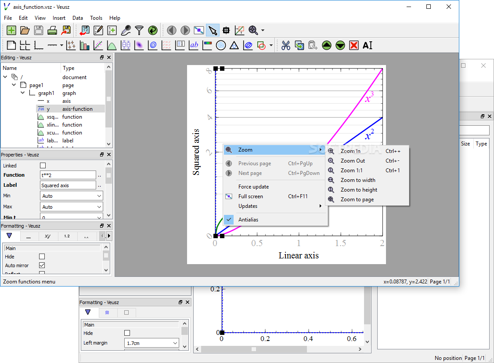Image resolution: width=494 pixels, height=363 pixels.
Task: Insert a fit function widget
Action: pos(98,45)
